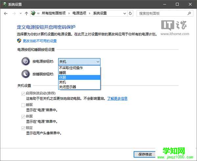Select 睡眠 in the dropdown list

(x=79, y=73)
